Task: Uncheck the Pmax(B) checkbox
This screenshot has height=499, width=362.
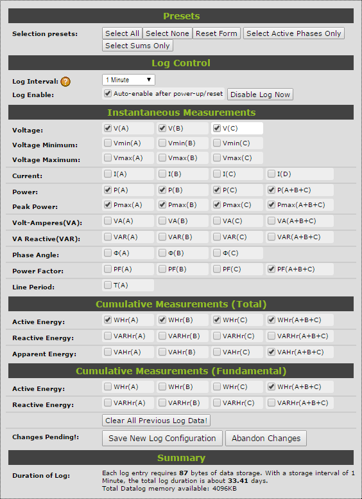Action: 162,204
